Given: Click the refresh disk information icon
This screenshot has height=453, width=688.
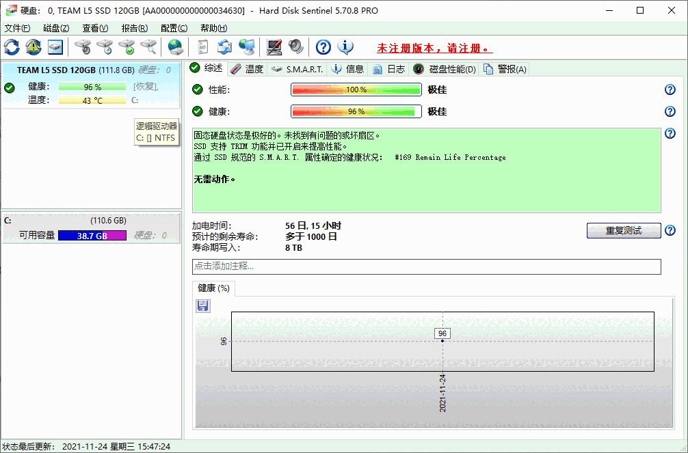Looking at the screenshot, I should (x=12, y=47).
